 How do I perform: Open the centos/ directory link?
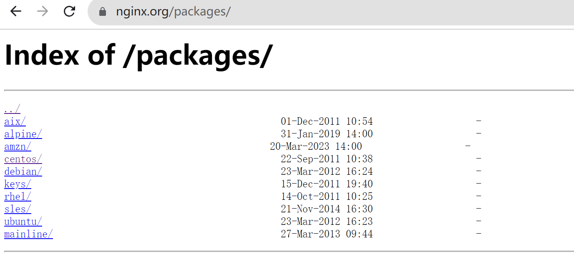pyautogui.click(x=23, y=159)
